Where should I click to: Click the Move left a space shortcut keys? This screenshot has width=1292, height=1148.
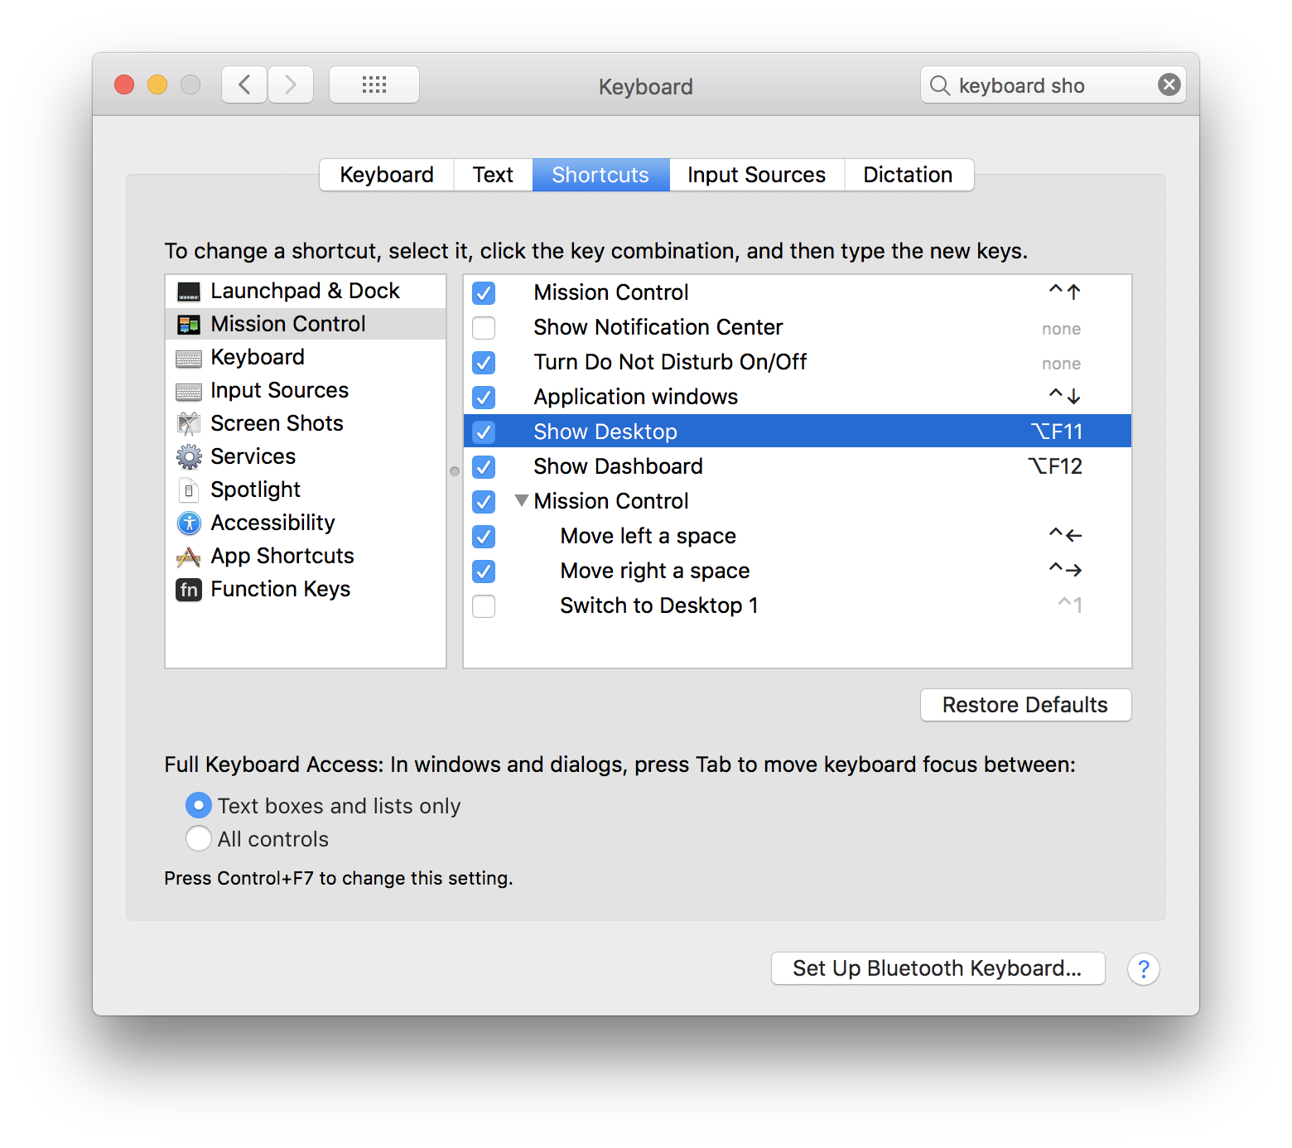1065,535
